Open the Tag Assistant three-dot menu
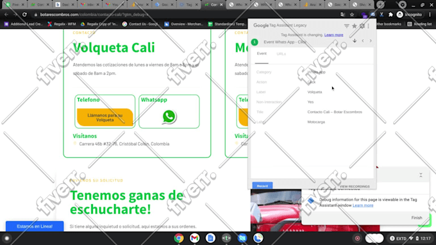 click(369, 26)
